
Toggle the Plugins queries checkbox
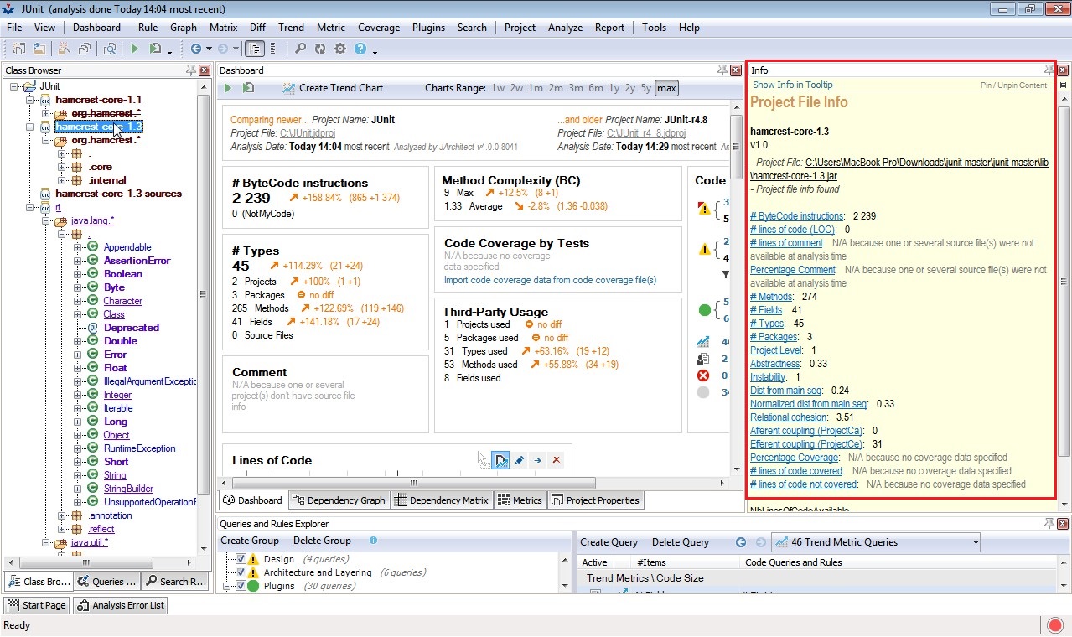[x=241, y=586]
